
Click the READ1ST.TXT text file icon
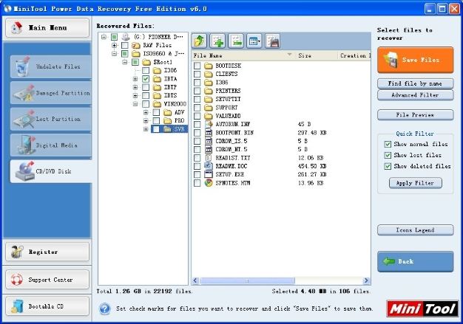point(209,158)
